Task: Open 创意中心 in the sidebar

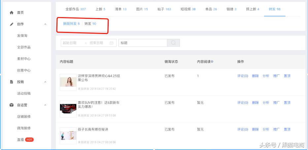Action: 24,71
